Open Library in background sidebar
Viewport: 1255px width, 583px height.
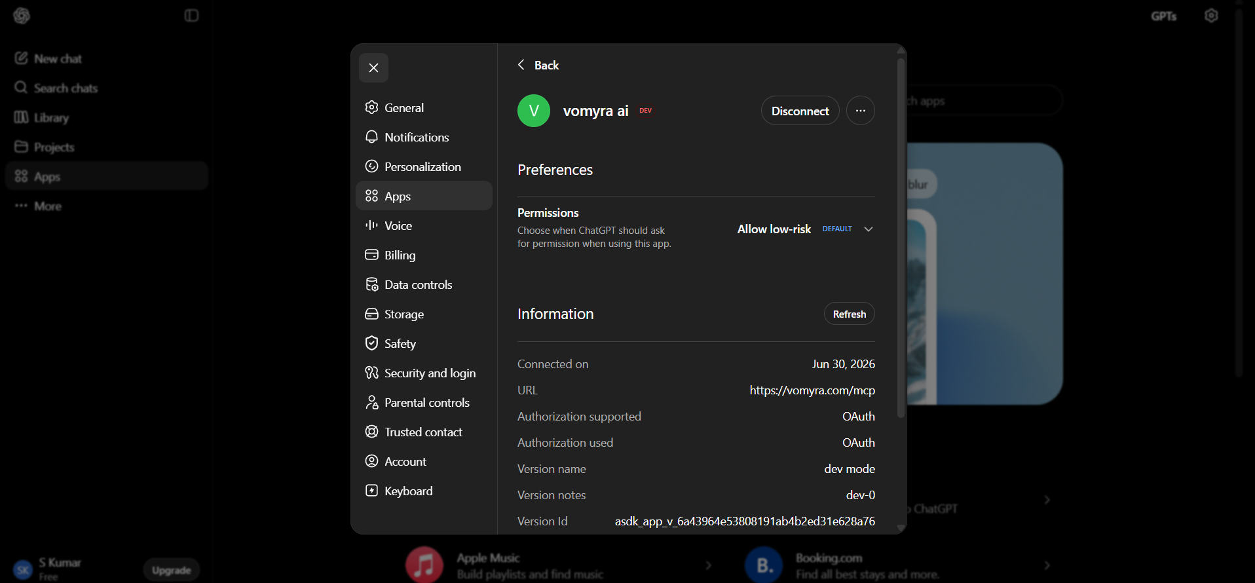107,117
